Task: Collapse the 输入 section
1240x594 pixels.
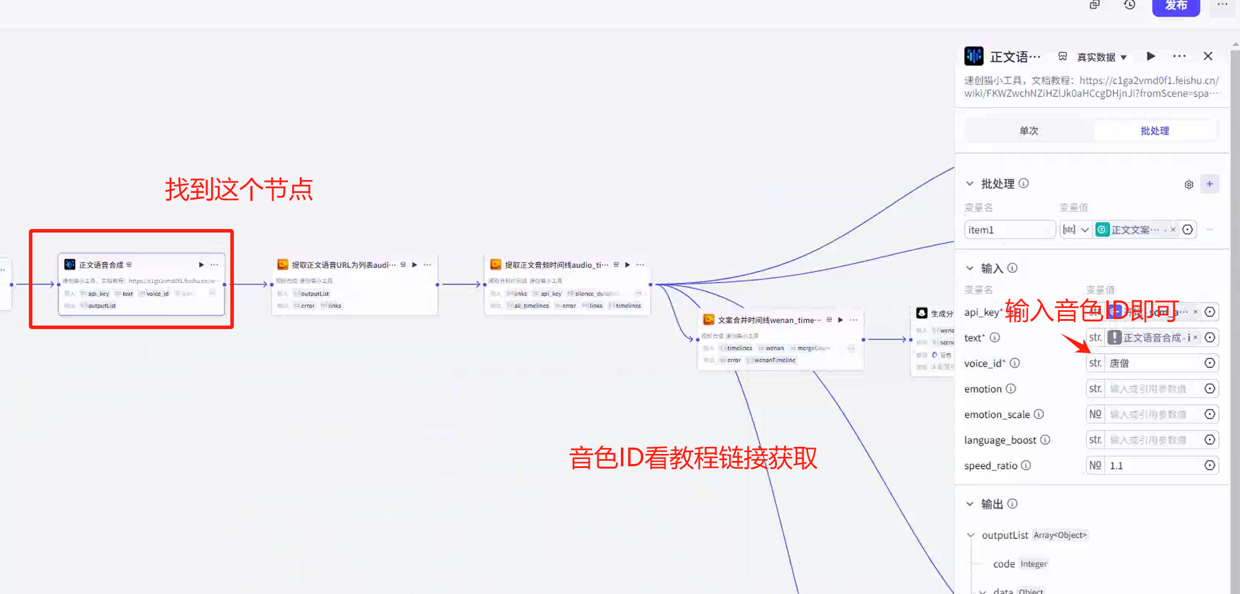Action: 970,268
